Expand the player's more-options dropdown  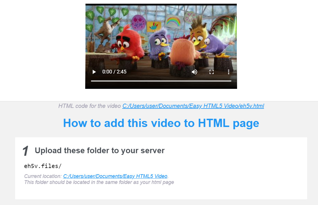tap(229, 72)
